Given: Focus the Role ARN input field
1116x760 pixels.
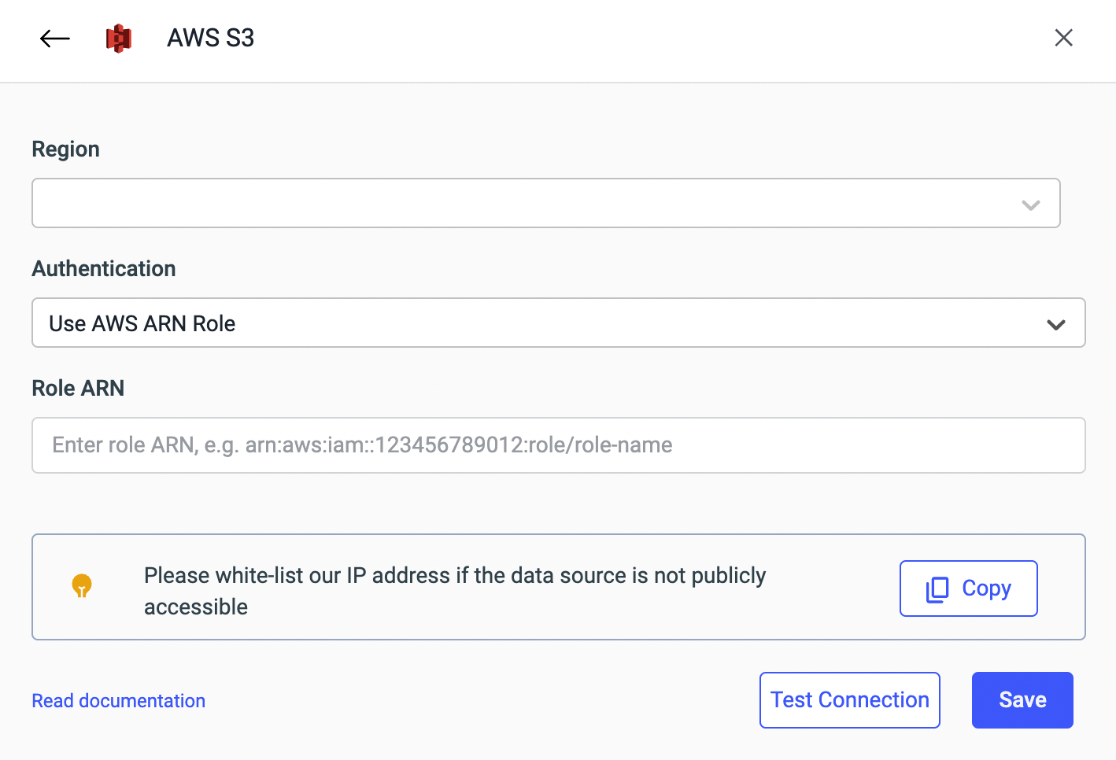Looking at the screenshot, I should [x=558, y=445].
